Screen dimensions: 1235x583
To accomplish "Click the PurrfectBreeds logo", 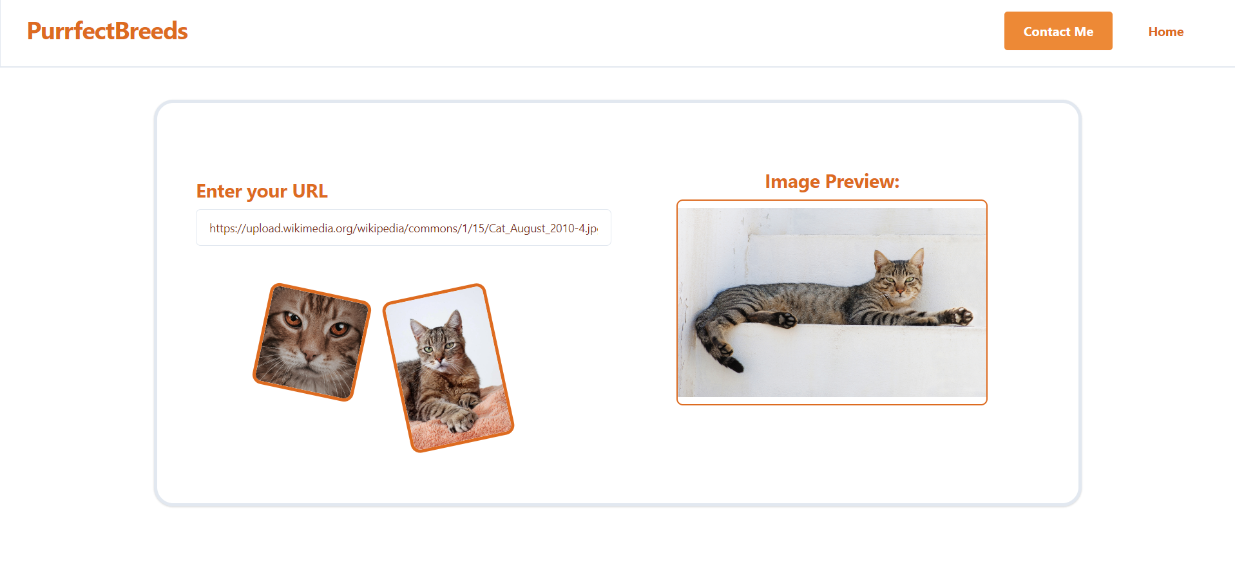I will 107,31.
